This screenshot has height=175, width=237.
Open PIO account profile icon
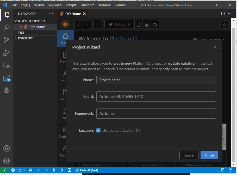224,25
